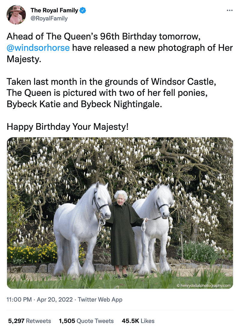Click the blue verified badge

(83, 10)
